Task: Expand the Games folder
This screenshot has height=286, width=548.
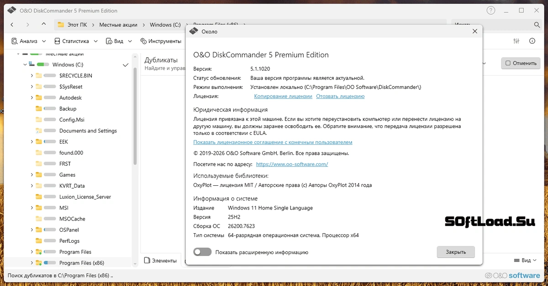Action: (32, 175)
